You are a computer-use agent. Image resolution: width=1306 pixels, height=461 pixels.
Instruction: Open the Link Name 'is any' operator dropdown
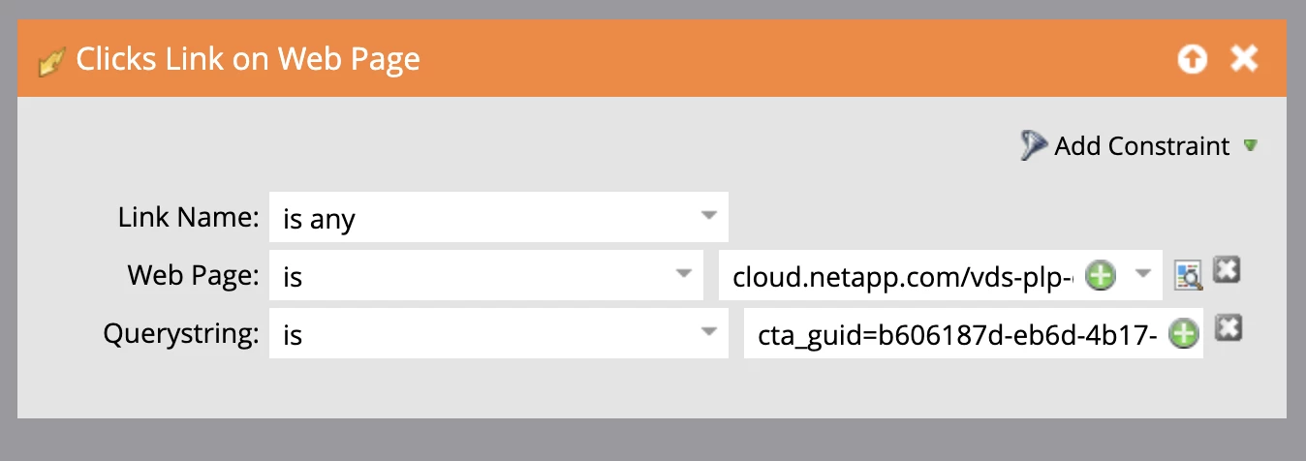[x=498, y=217]
